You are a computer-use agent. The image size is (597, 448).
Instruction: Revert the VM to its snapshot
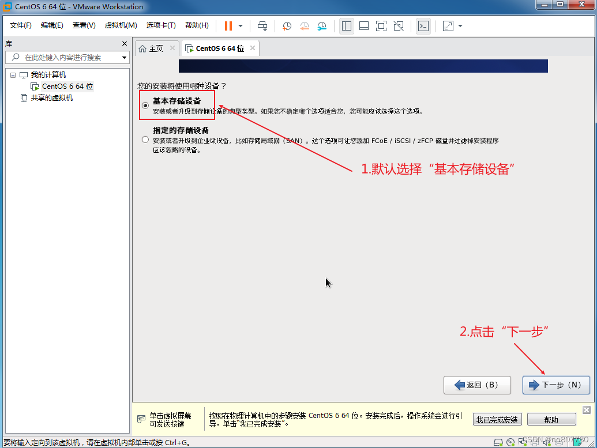click(x=305, y=26)
